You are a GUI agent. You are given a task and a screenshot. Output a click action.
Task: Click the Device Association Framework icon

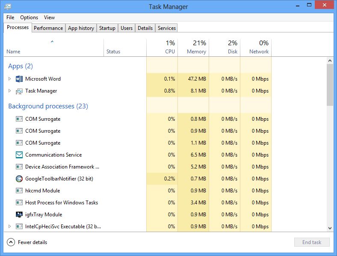click(x=19, y=166)
